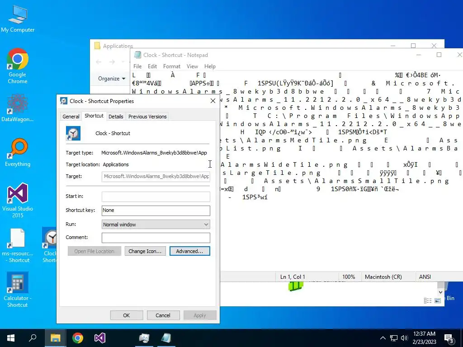Click Properties dialog title bar icon
Image resolution: width=463 pixels, height=347 pixels.
pyautogui.click(x=63, y=101)
